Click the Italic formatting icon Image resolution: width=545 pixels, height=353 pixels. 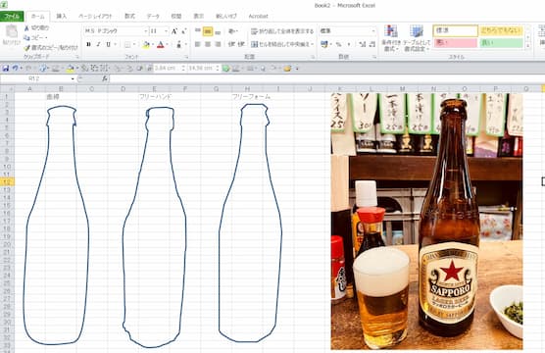[x=98, y=44]
